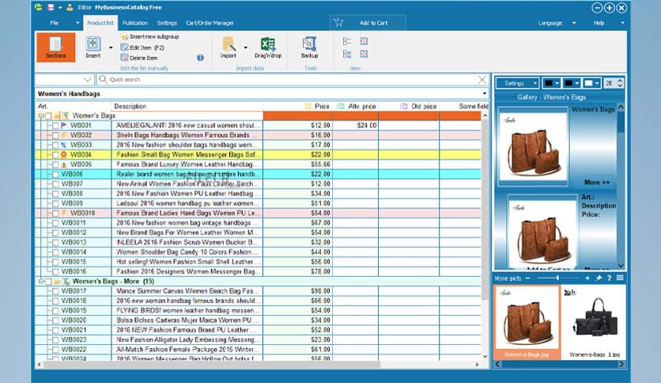The image size is (661, 383).
Task: Zoom out More picts with minus
Action: [x=528, y=278]
